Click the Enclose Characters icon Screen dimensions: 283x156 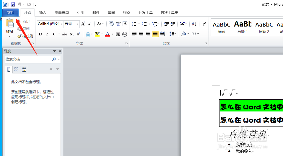(125, 34)
